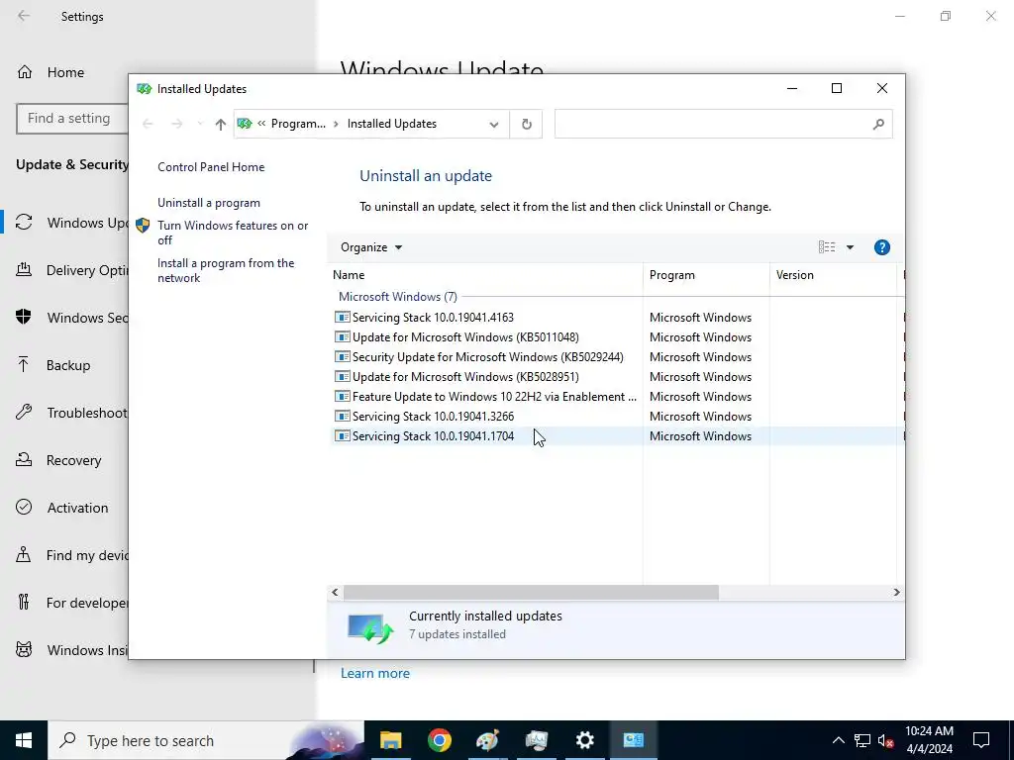Click the Forward arrow in Installed Updates window

click(x=176, y=124)
